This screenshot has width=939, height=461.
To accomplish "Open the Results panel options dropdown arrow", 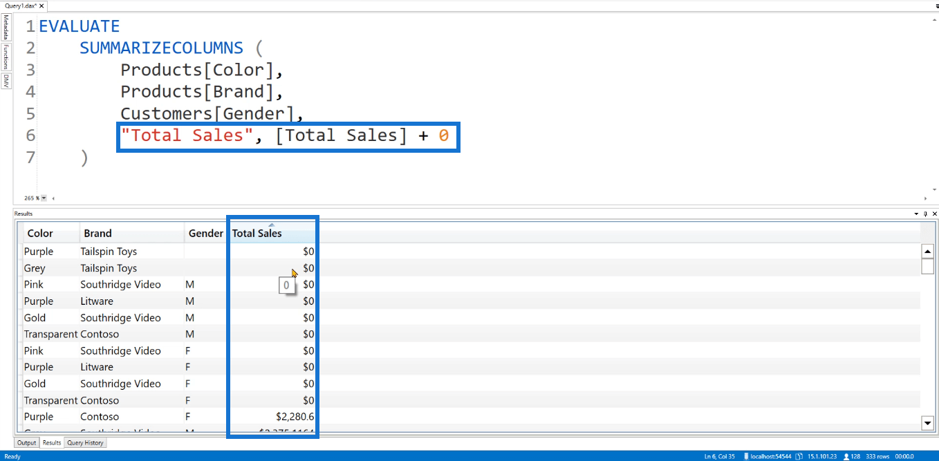I will point(917,214).
